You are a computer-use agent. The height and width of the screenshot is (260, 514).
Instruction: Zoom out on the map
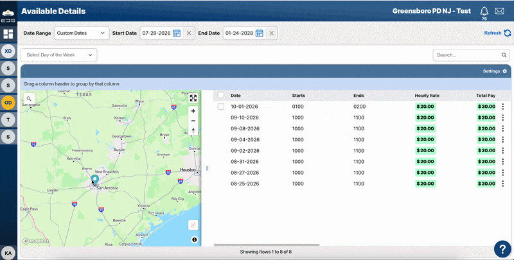[193, 121]
